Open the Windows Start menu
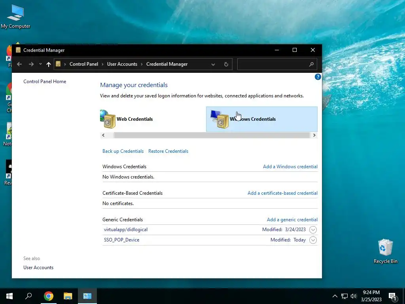 (9, 296)
